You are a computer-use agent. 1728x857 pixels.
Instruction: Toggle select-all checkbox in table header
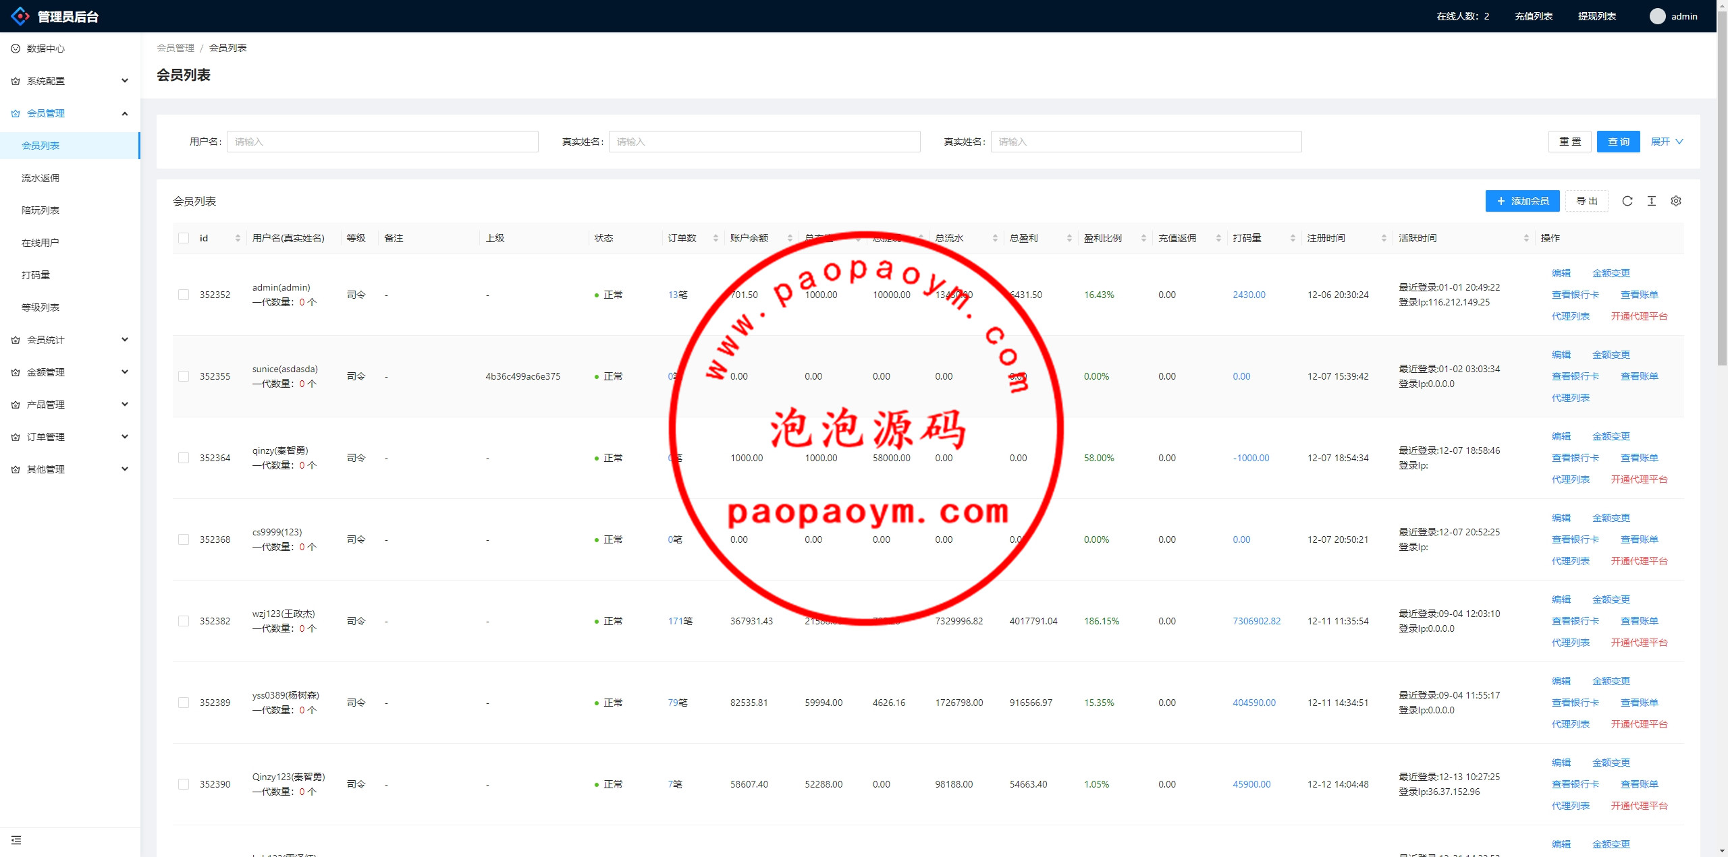[184, 238]
